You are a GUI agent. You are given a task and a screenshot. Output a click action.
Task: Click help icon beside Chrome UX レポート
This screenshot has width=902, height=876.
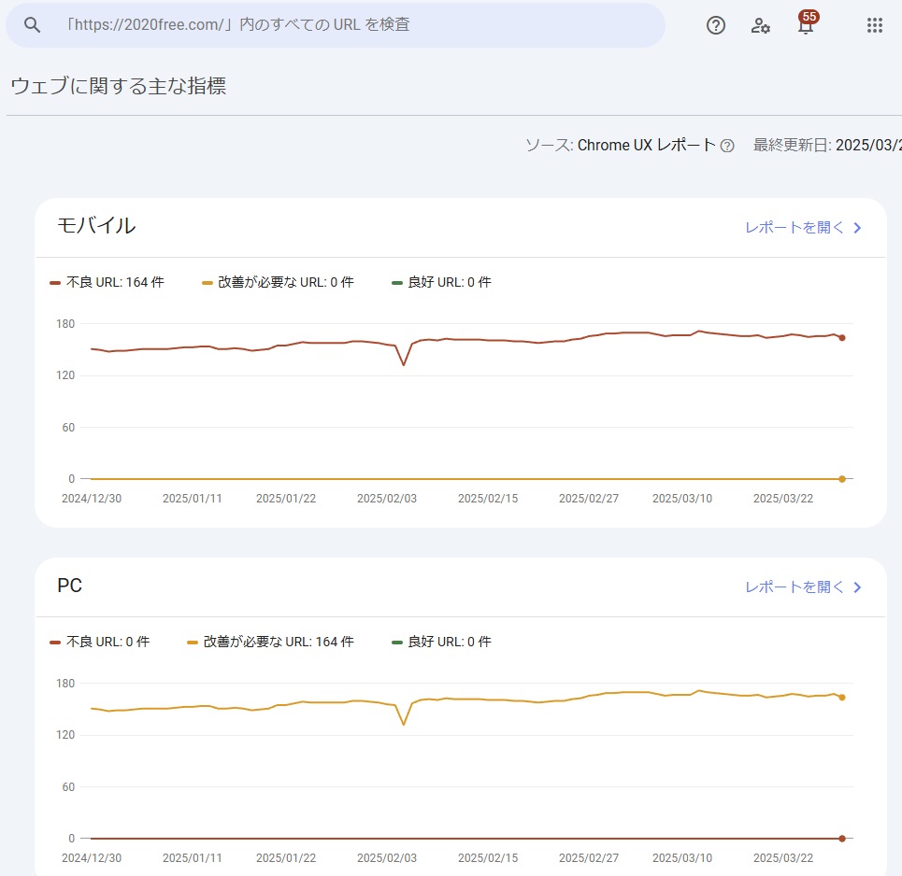(x=727, y=146)
